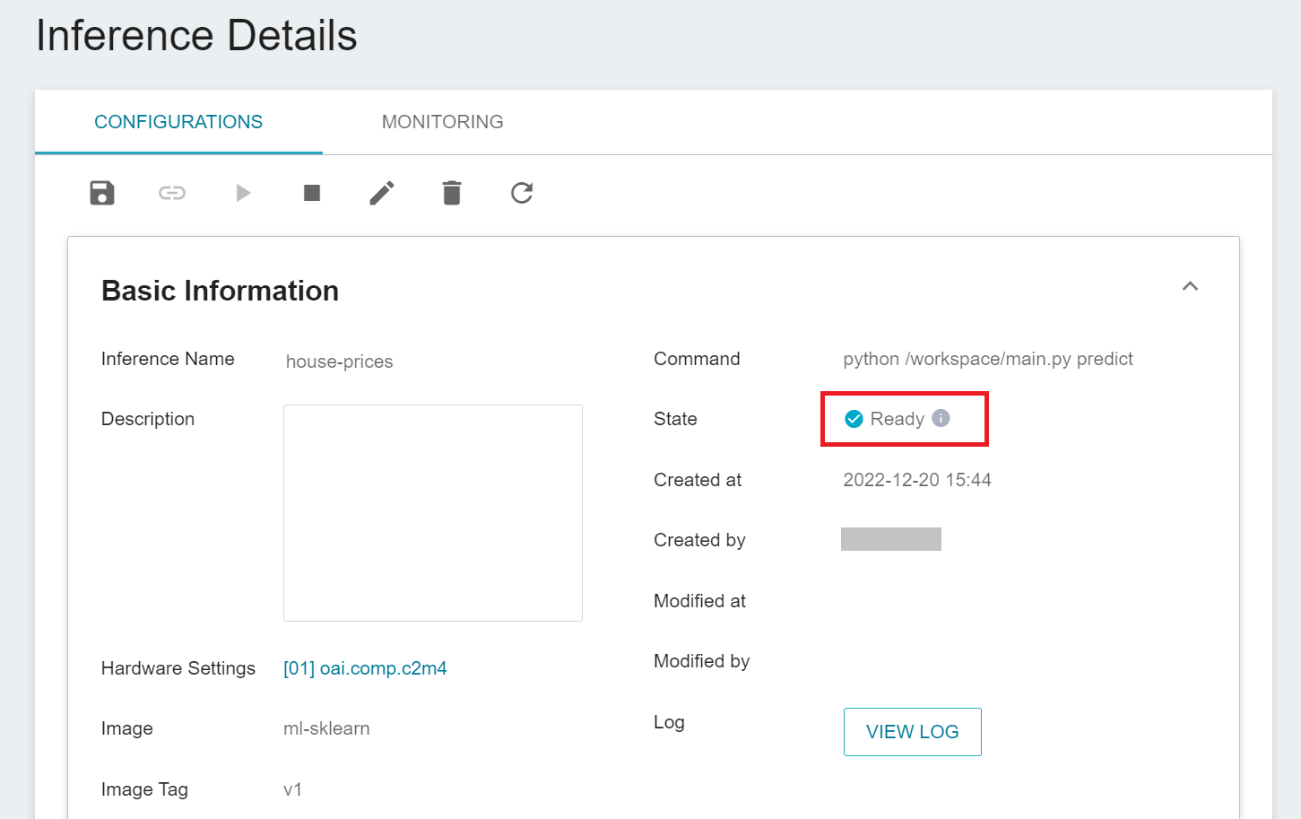1301x819 pixels.
Task: Click the v1 image tag value
Action: tap(293, 789)
